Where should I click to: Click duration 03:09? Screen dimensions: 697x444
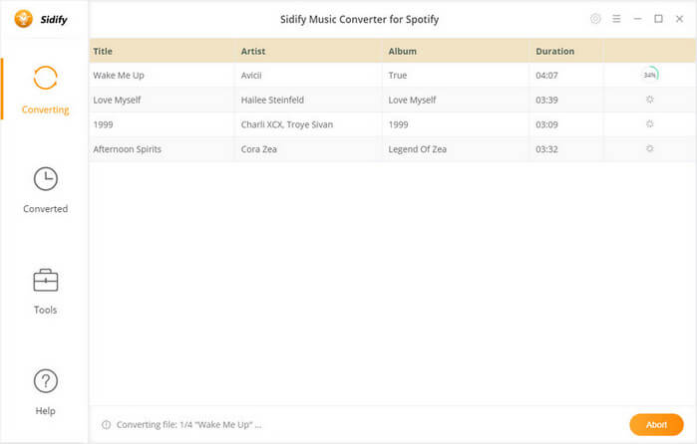pos(546,124)
